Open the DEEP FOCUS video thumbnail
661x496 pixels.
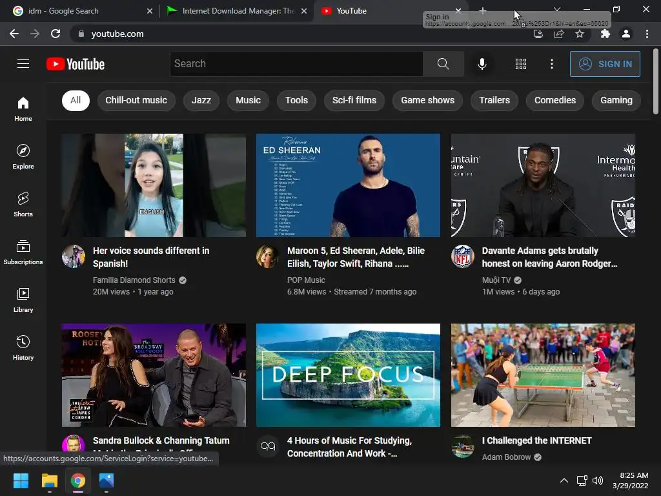click(348, 375)
